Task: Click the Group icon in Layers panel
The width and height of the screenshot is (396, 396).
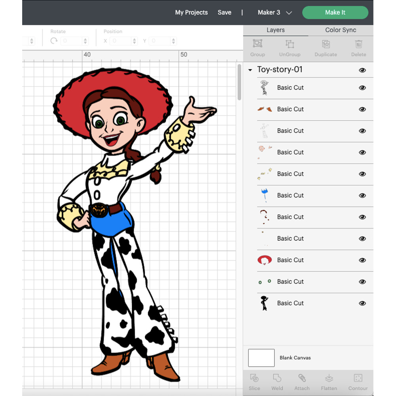Action: (x=257, y=48)
